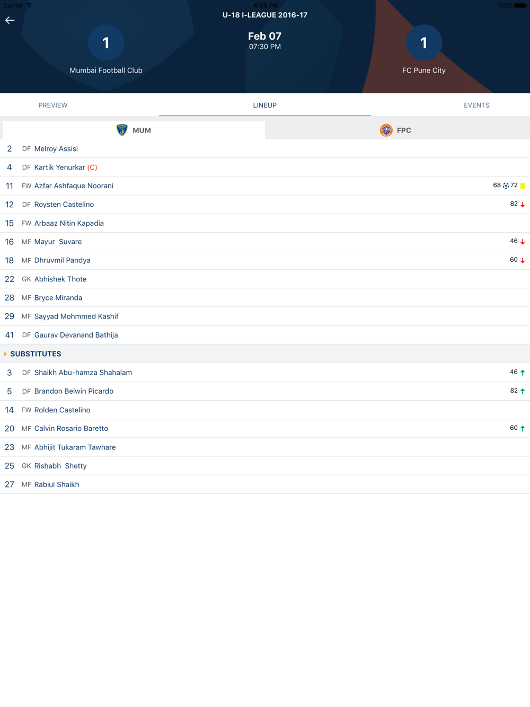Select Sayyad Mohmmed Kashif row
Screen dimensions: 530x707
pyautogui.click(x=265, y=316)
